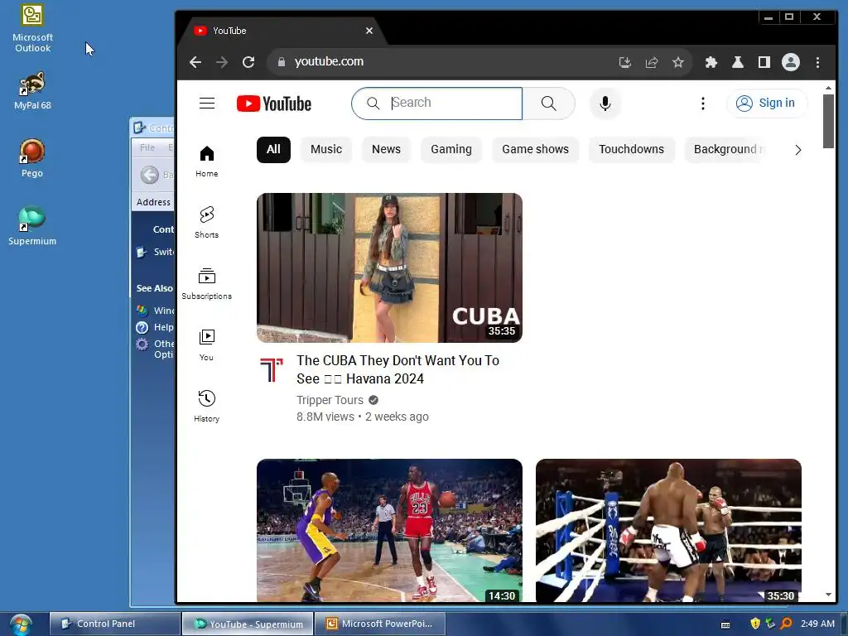Click the site lock icon
The image size is (848, 636).
(282, 62)
